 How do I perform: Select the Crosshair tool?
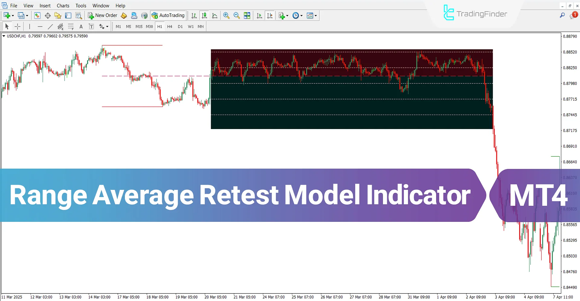point(18,26)
